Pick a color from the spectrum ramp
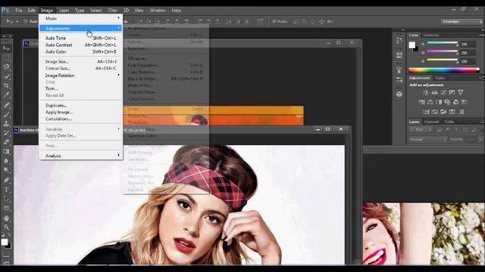The height and width of the screenshot is (272, 485). (444, 70)
